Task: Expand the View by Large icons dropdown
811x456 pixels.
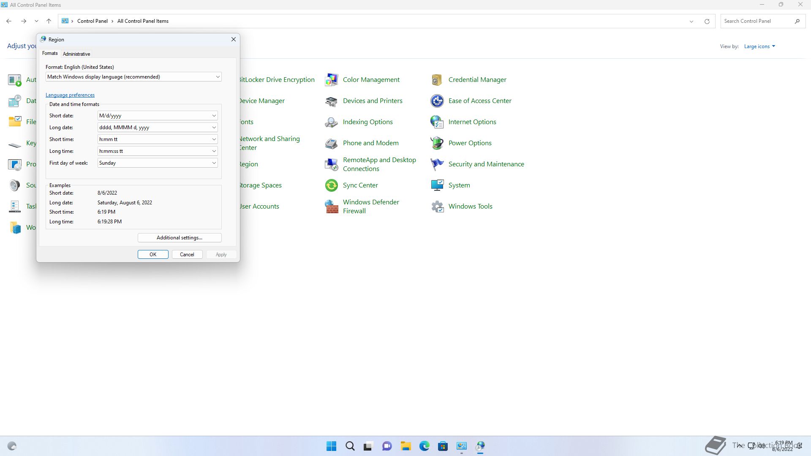Action: (759, 46)
